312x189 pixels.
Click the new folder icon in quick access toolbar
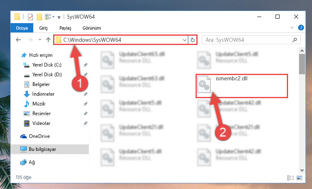(39, 17)
